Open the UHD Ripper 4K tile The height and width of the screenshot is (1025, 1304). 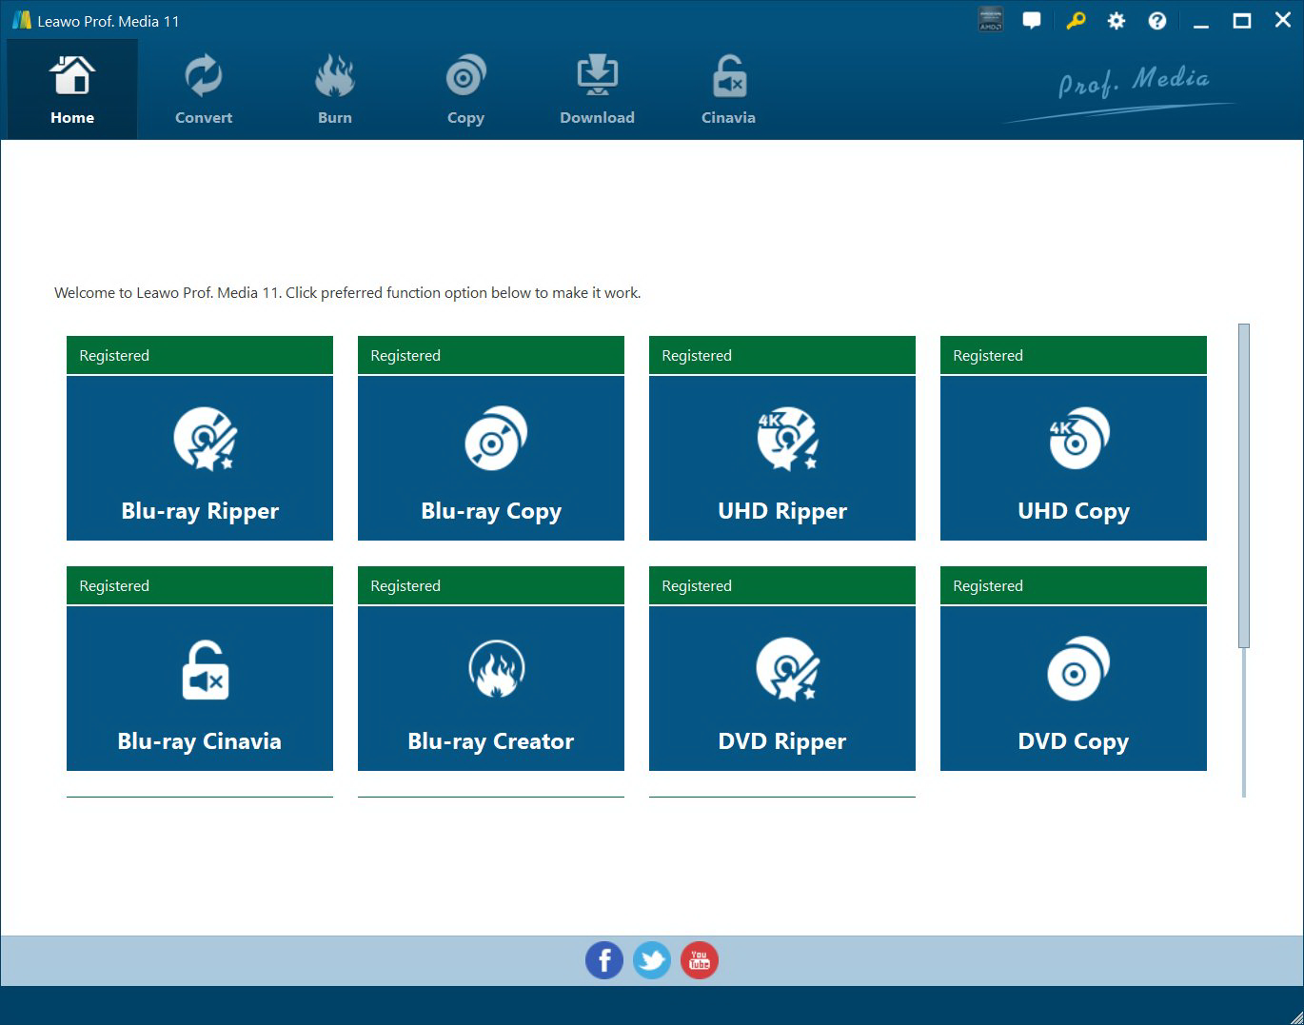(x=782, y=458)
